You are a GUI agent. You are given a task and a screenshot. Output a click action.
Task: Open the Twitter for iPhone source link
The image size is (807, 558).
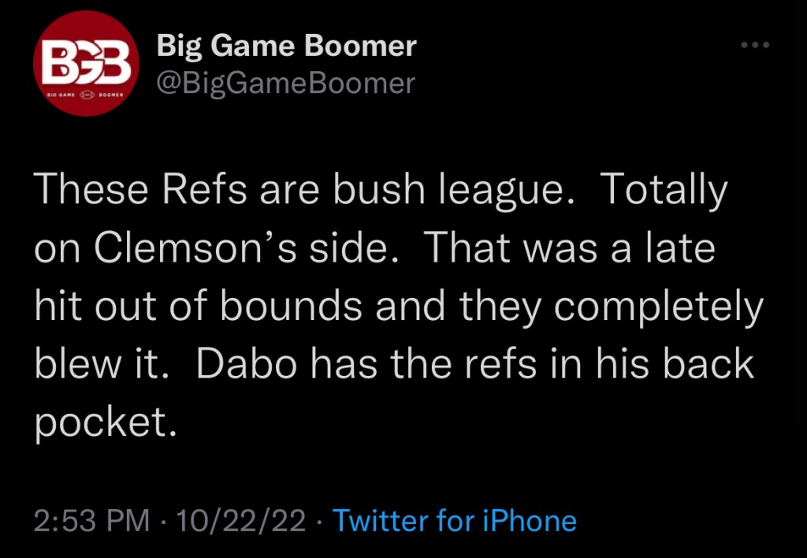[x=455, y=521]
